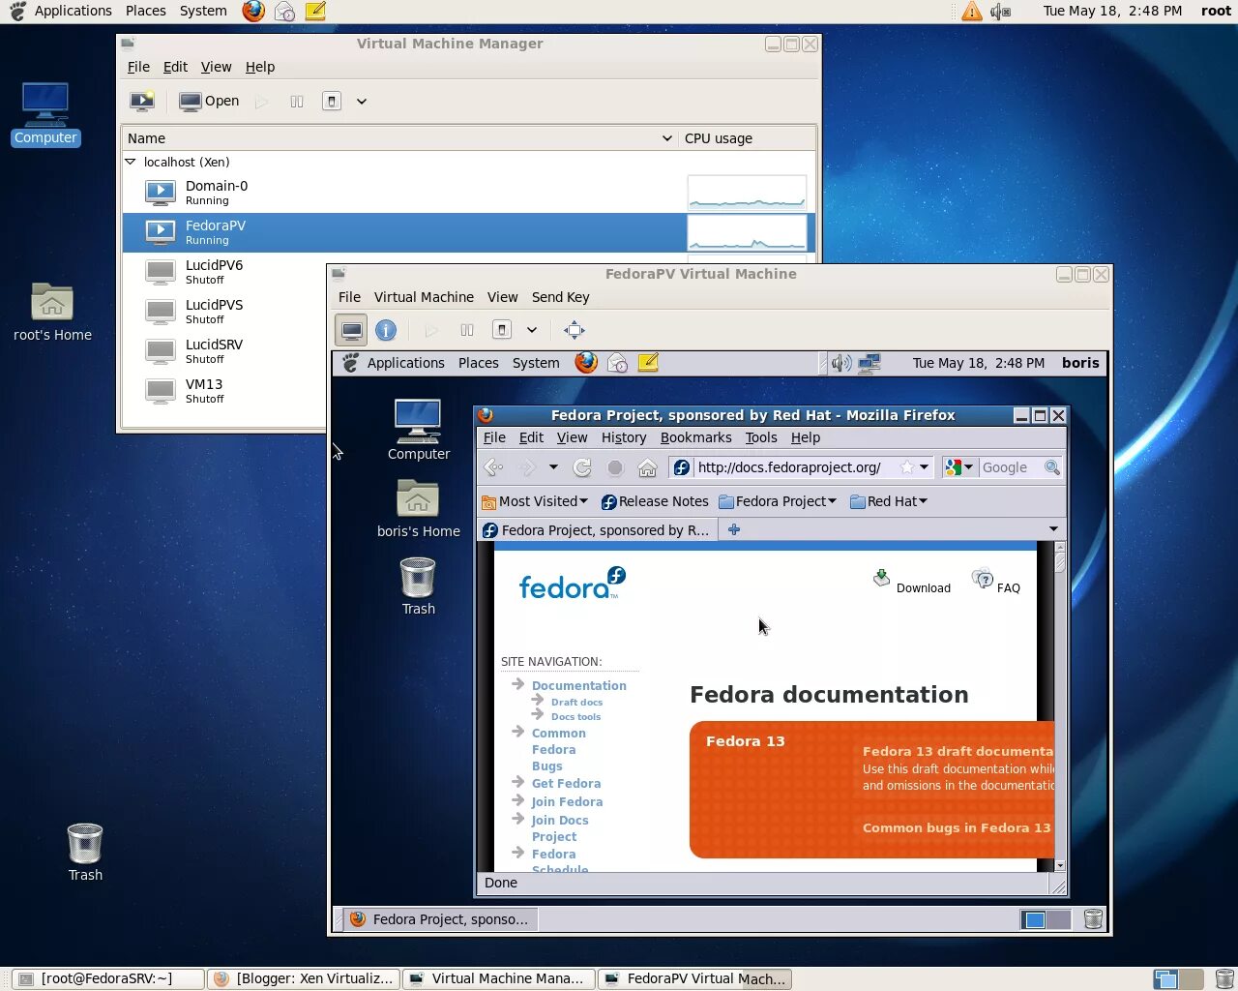Click the guest desktop Trash icon
1238x991 pixels.
pos(418,586)
